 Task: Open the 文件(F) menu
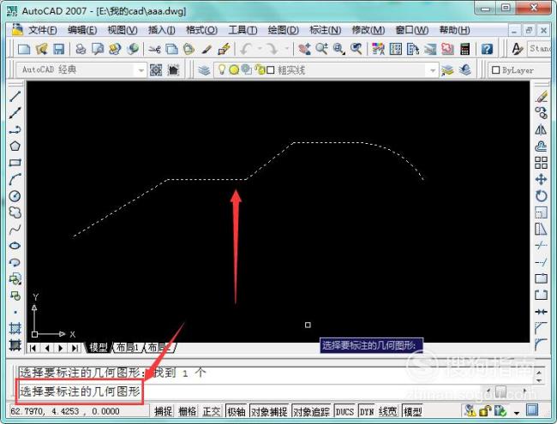click(43, 30)
